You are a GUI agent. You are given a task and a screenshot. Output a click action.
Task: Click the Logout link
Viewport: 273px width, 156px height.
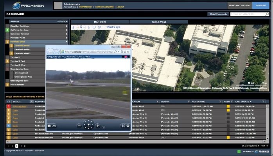(120, 7)
